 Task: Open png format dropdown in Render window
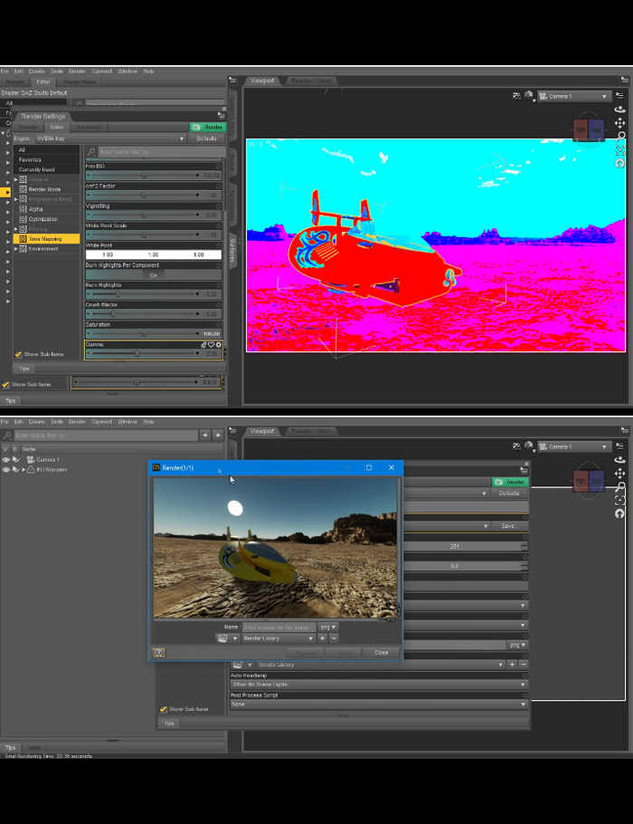(328, 627)
